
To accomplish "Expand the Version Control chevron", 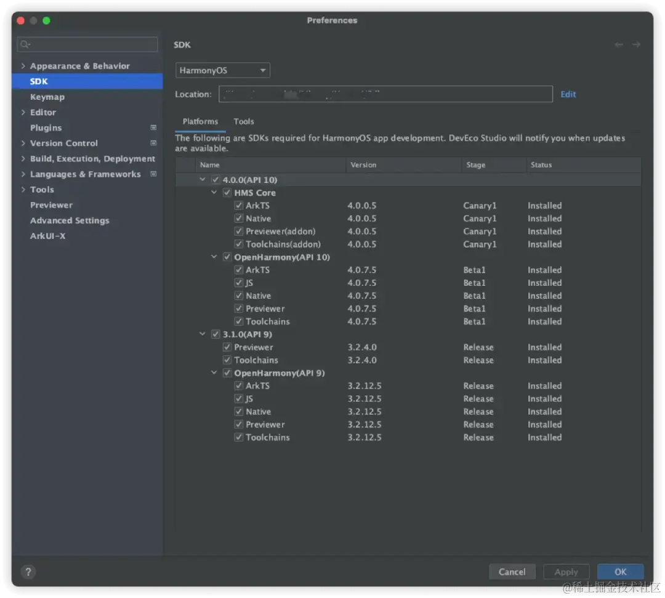I will tap(23, 143).
